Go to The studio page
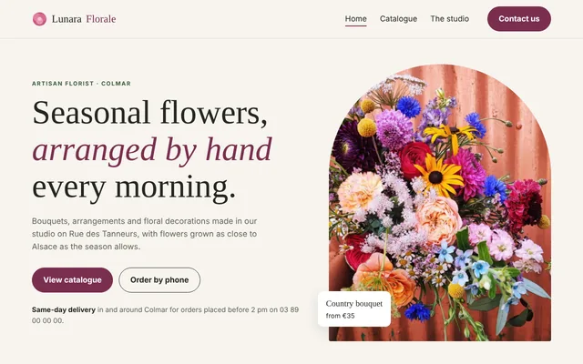 449,18
